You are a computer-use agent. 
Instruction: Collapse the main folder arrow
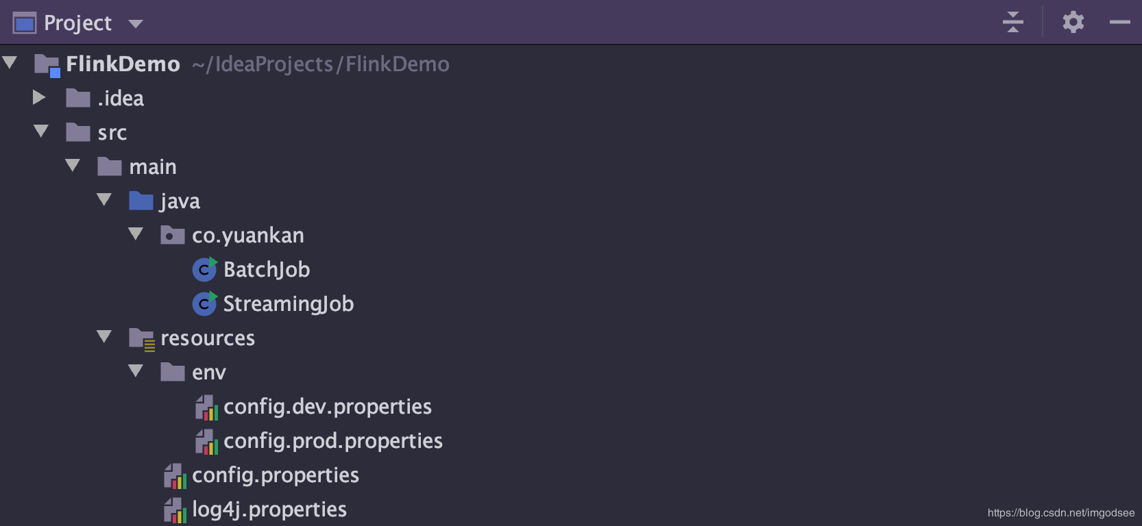tap(73, 166)
